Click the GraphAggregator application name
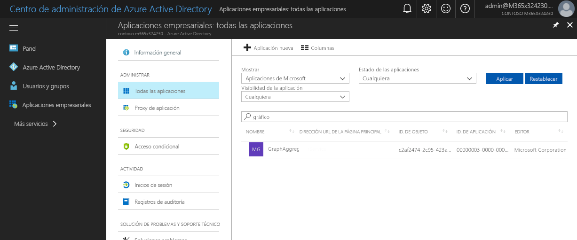Screen dimensions: 577x240 coord(283,149)
